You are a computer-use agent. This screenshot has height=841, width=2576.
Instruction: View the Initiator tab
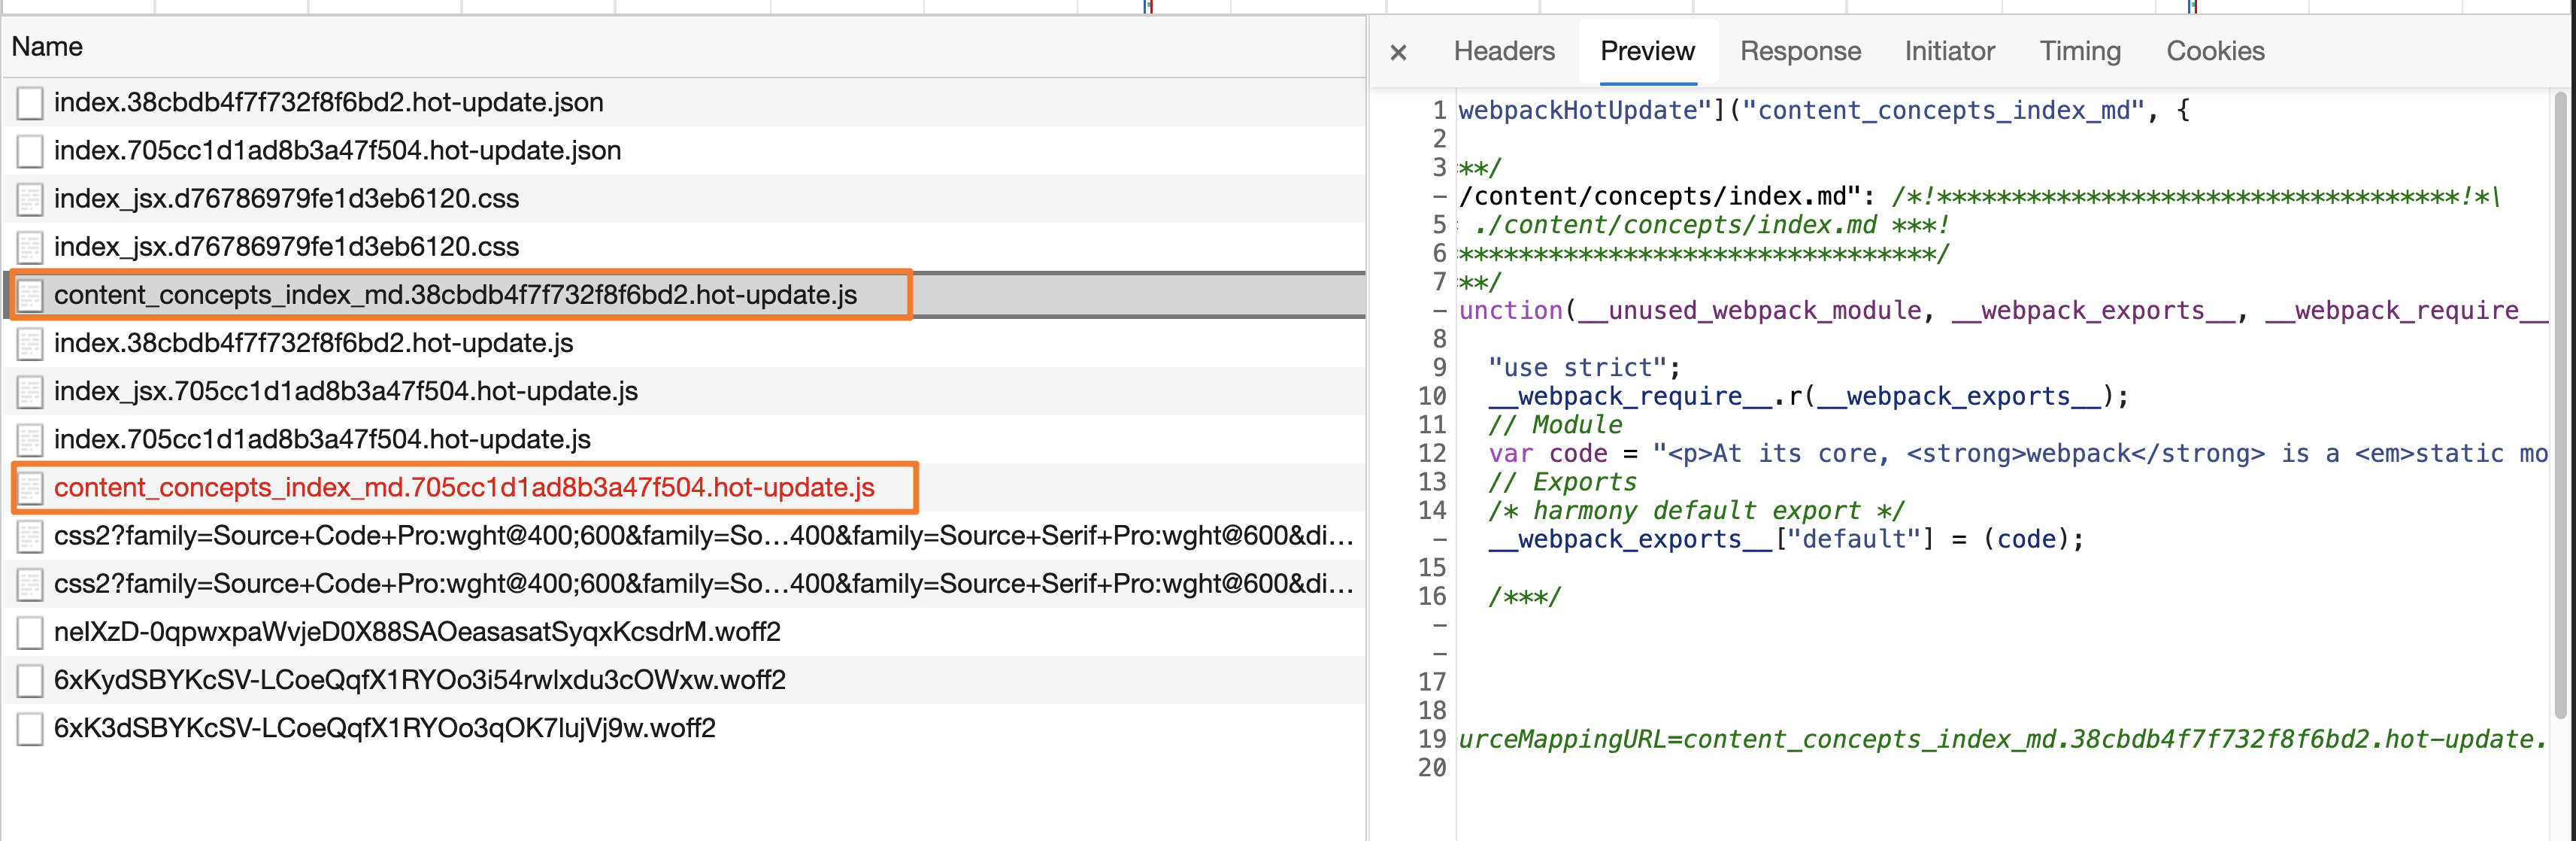tap(1948, 51)
